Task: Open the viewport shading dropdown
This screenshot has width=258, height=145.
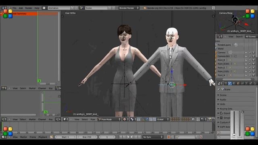Action: click(126, 119)
